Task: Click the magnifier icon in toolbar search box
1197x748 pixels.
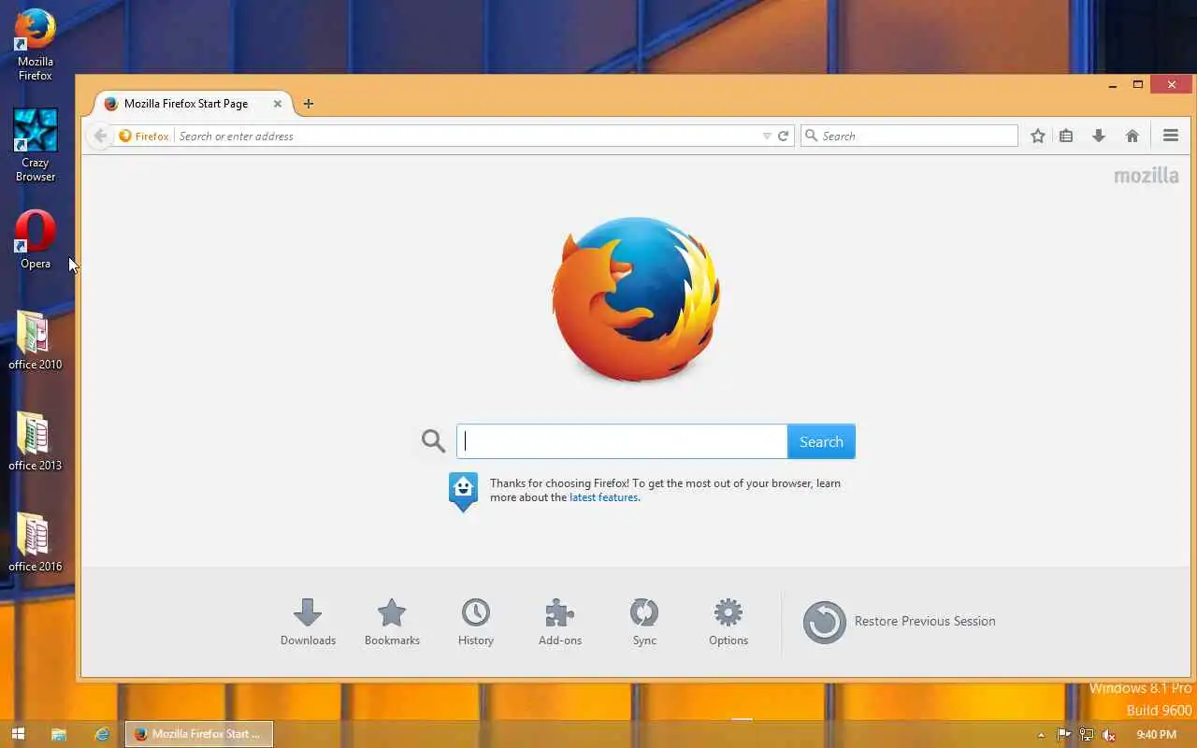Action: 812,136
